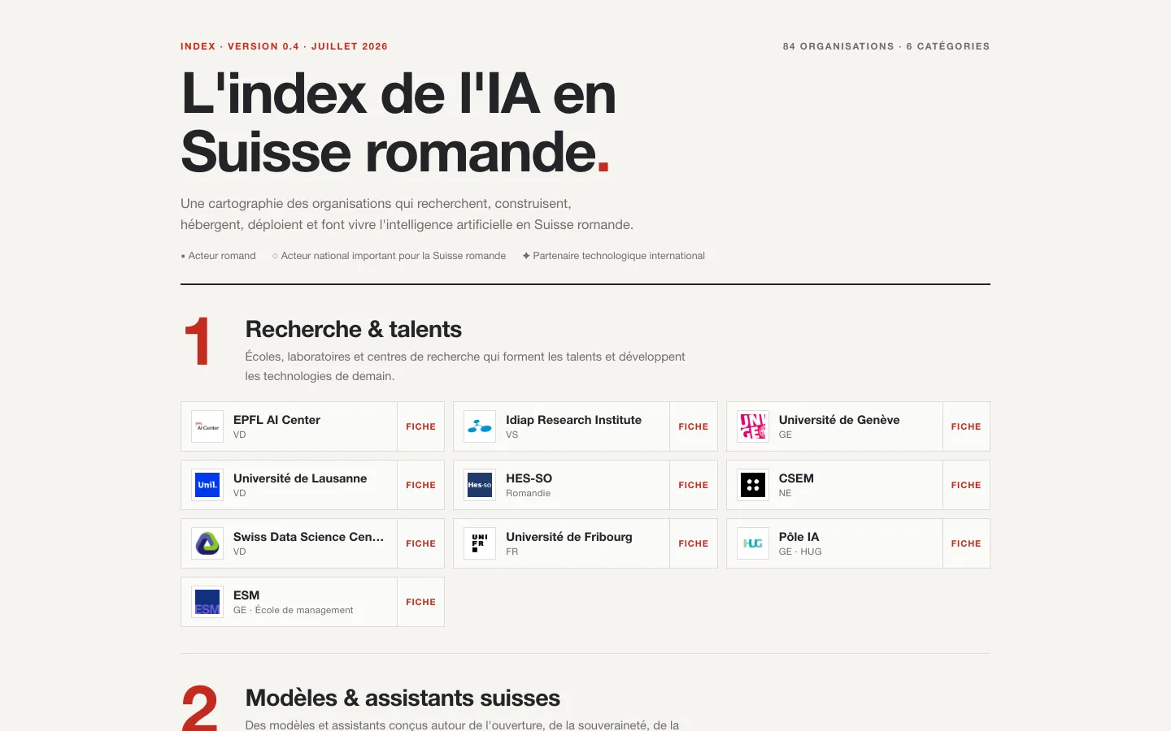Click the 'FR' canton label under Fribourg

point(511,551)
